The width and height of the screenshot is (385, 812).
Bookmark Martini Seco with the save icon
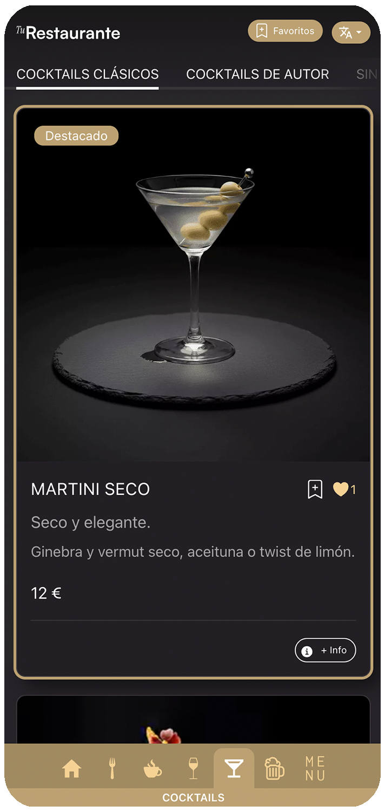coord(315,489)
